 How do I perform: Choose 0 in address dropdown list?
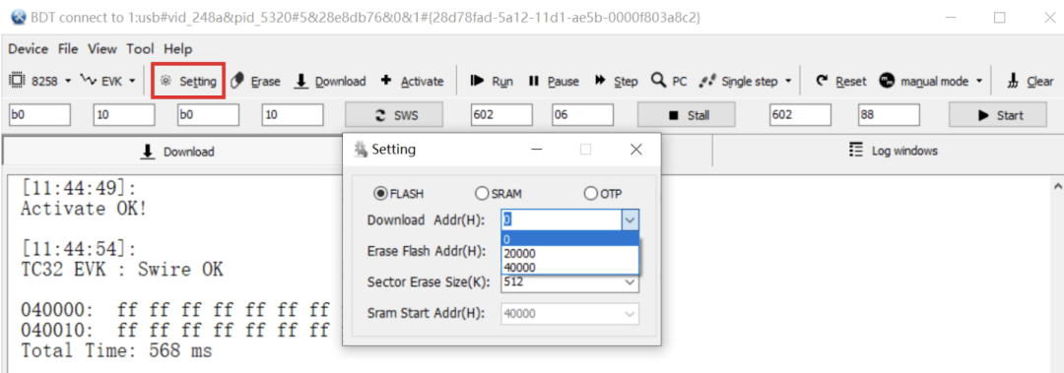click(570, 239)
